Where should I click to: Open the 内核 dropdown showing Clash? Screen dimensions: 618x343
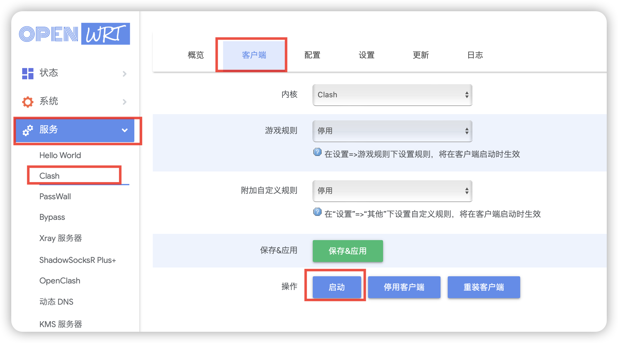[392, 94]
